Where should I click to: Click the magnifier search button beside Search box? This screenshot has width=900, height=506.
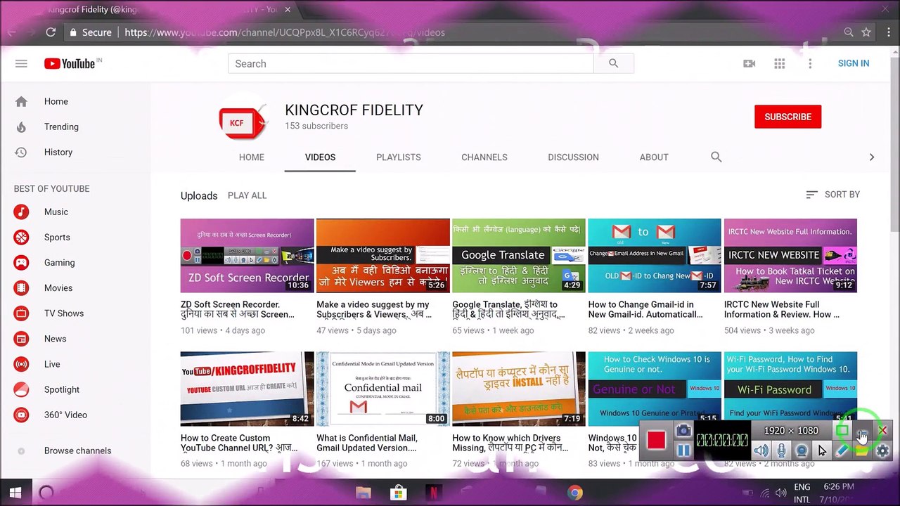click(x=613, y=63)
